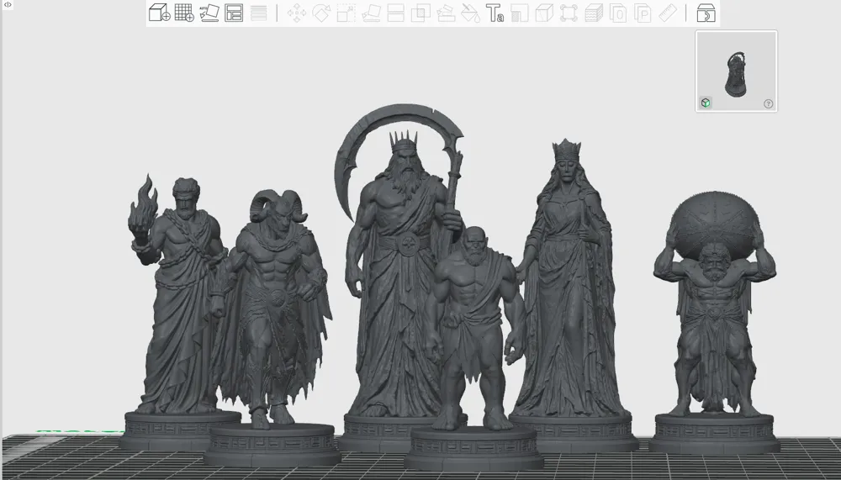
Task: Click the layered sliced cube icon
Action: pos(594,13)
